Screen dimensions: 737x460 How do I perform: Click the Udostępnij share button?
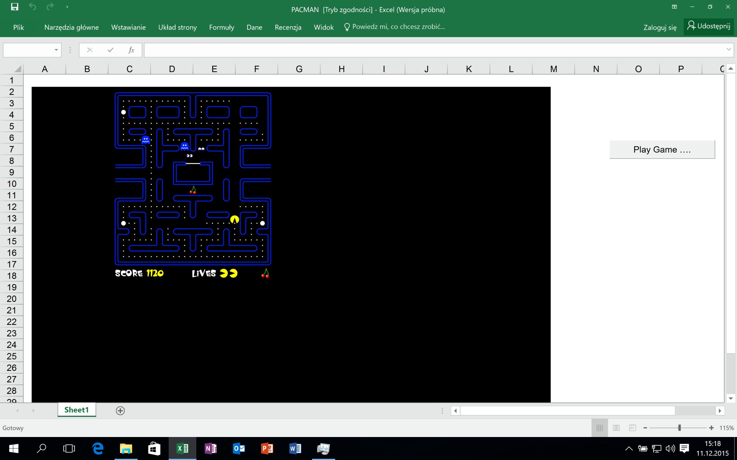click(709, 26)
